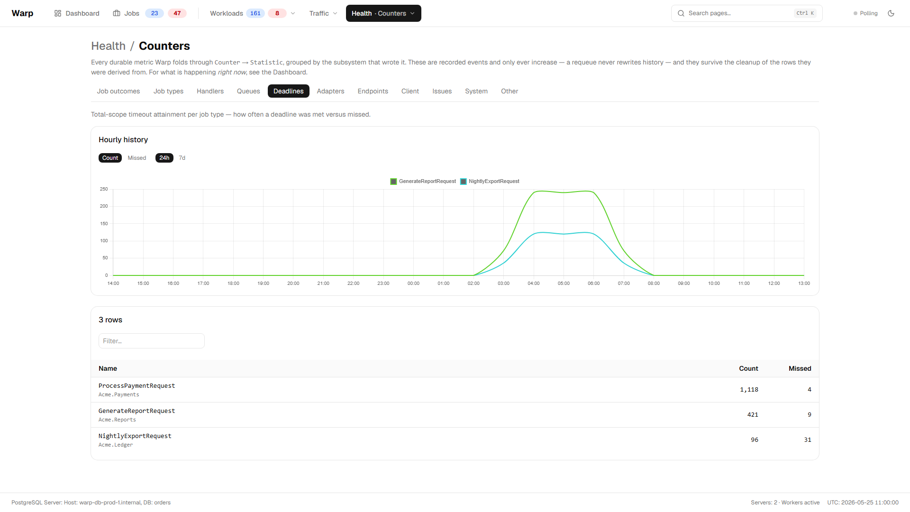Viewport: 910px width, 512px height.
Task: Select the NightlyExportRequest table row name
Action: [x=135, y=436]
